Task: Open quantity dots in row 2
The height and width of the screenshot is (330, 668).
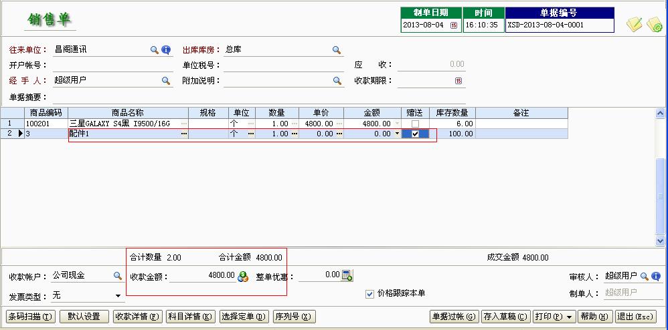Action: [x=295, y=134]
